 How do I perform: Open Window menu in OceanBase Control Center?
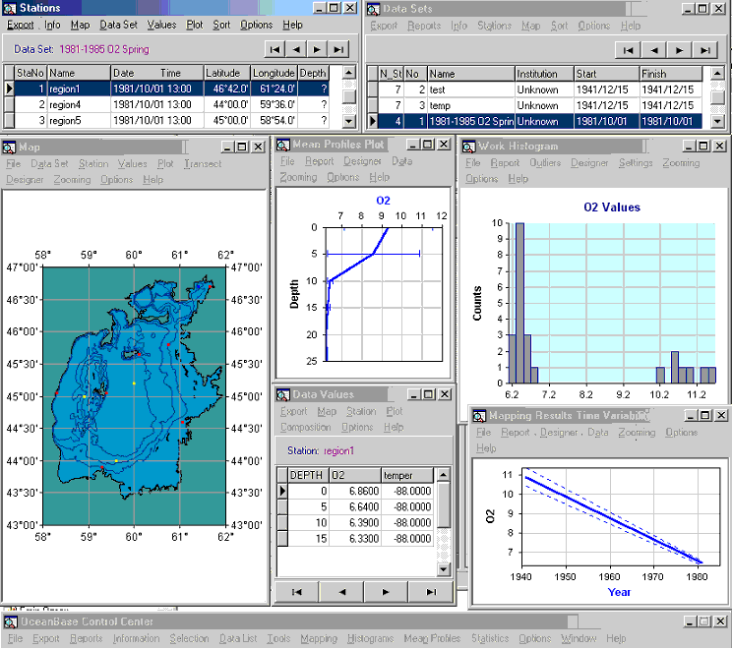coord(579,639)
